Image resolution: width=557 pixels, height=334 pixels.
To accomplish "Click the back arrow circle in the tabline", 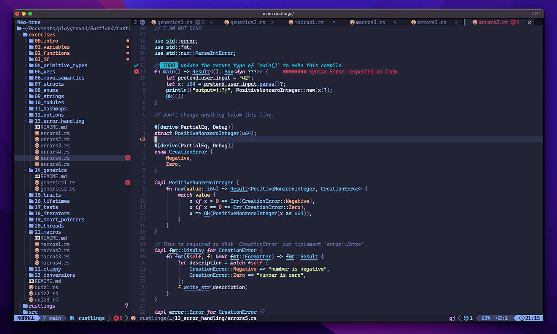I will (142, 22).
